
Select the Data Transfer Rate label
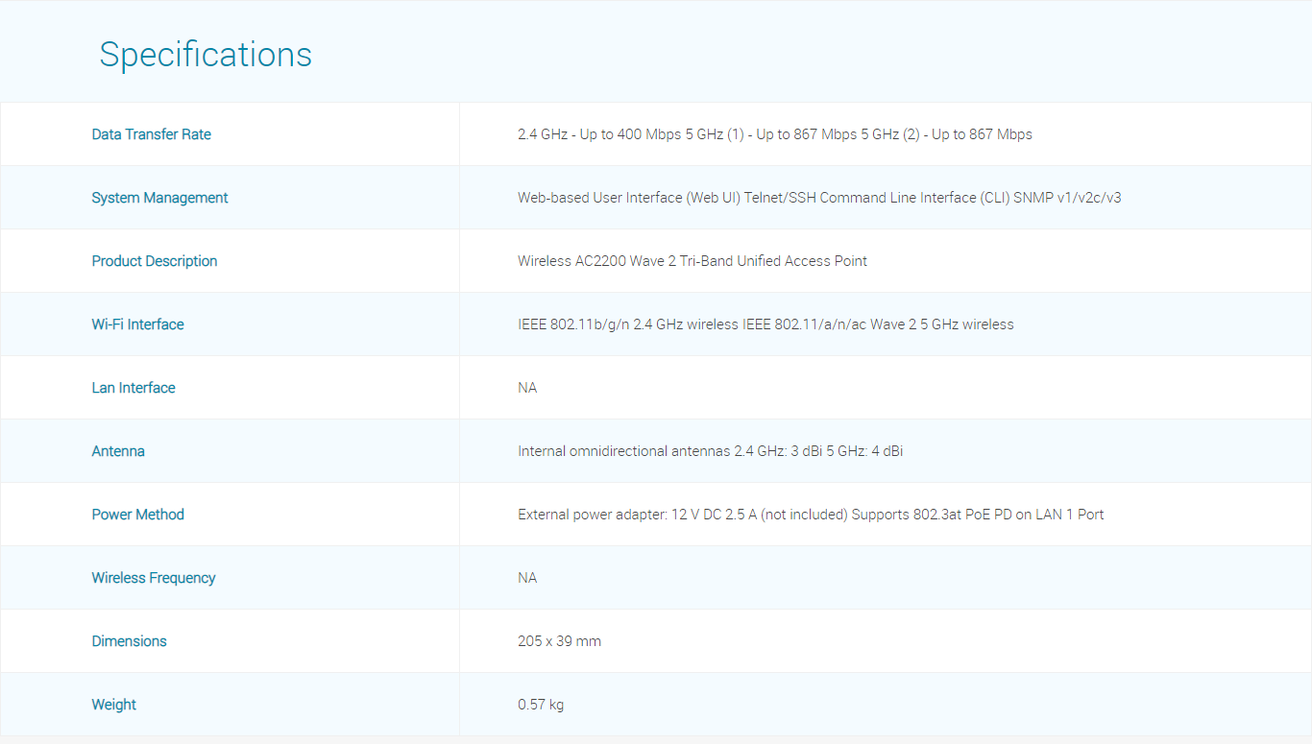(x=151, y=134)
